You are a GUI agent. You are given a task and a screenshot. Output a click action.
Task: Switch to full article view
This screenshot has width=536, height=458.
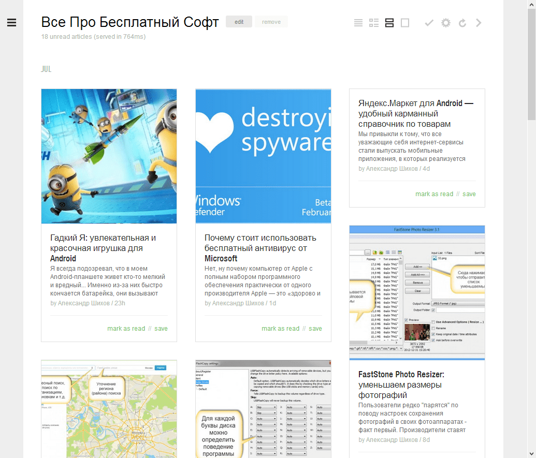point(405,23)
